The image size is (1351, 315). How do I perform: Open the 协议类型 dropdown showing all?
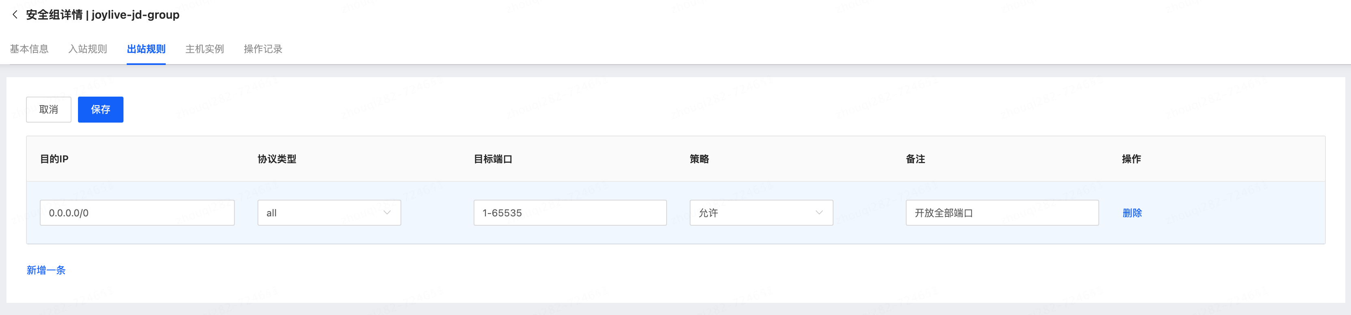click(329, 213)
